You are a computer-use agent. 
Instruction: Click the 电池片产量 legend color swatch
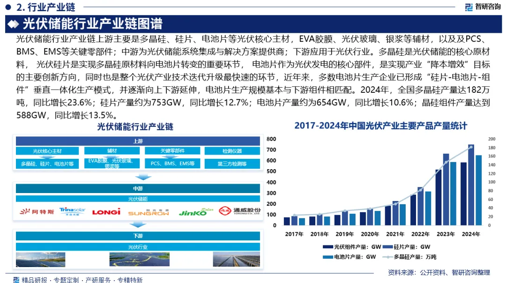click(328, 257)
